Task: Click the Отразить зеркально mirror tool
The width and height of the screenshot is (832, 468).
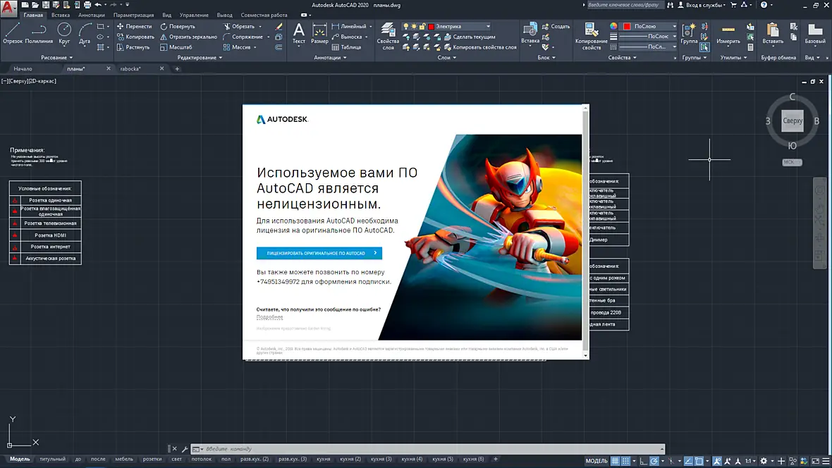Action: [188, 37]
